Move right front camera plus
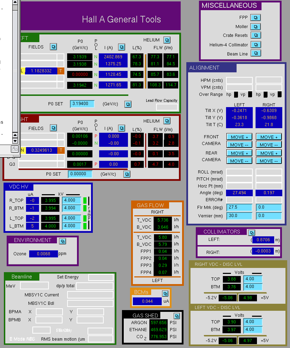The image size is (290, 348). 269,137
